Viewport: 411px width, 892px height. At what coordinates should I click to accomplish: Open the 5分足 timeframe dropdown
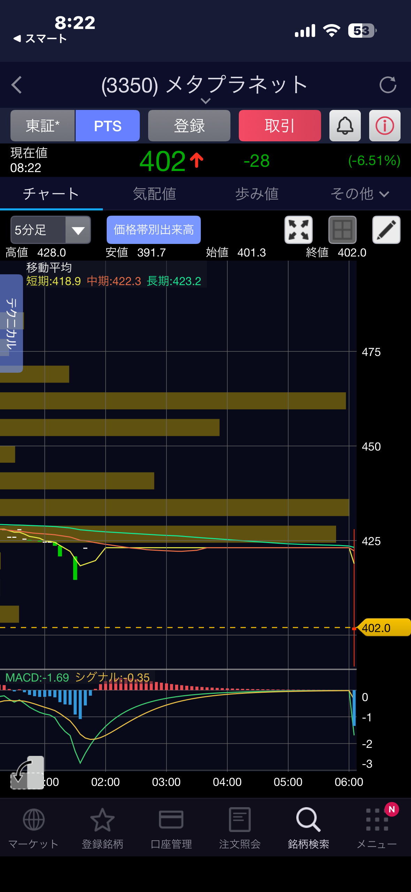[x=51, y=230]
